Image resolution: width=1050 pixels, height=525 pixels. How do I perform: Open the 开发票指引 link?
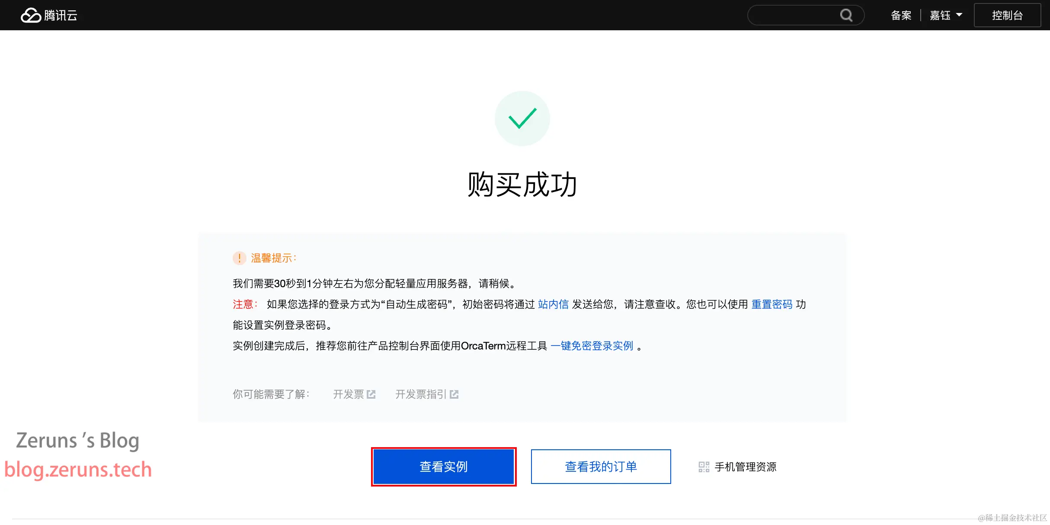pos(421,394)
